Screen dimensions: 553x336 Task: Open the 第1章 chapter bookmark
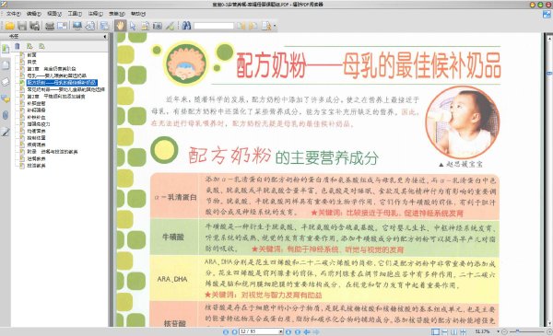[52, 69]
